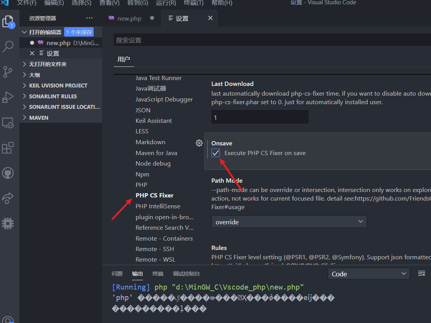Image resolution: width=431 pixels, height=323 pixels.
Task: Select Node debug settings category
Action: [153, 164]
